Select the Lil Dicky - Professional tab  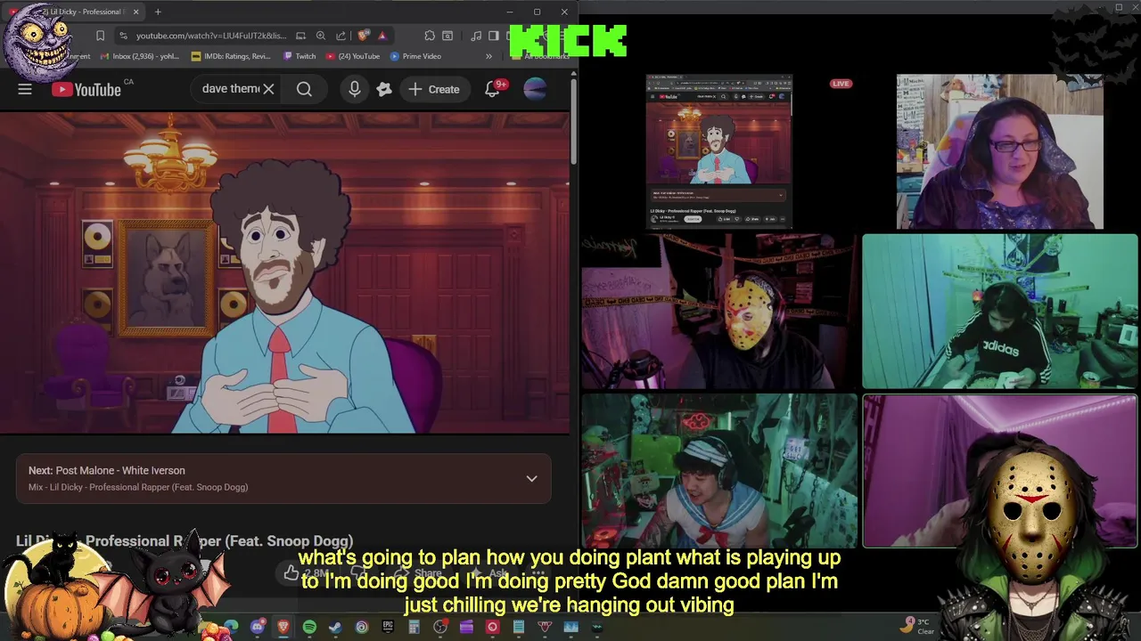(76, 12)
